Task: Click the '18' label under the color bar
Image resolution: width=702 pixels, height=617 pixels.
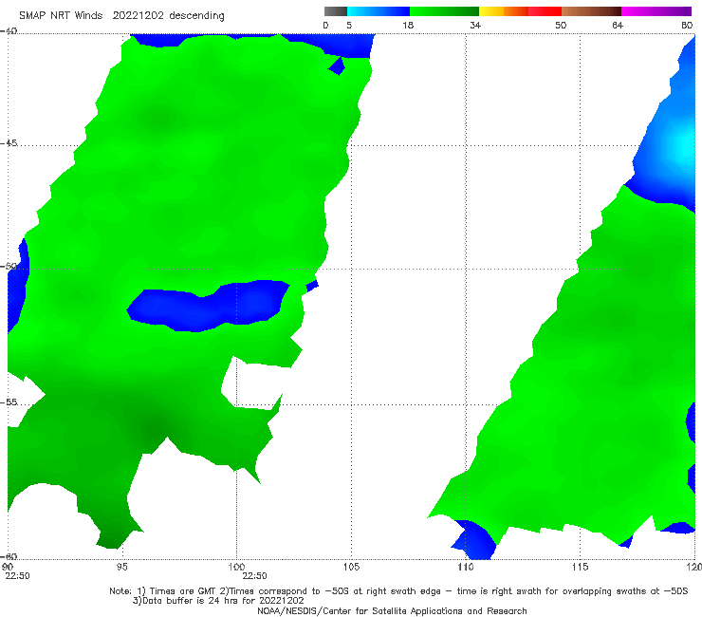Action: (408, 25)
